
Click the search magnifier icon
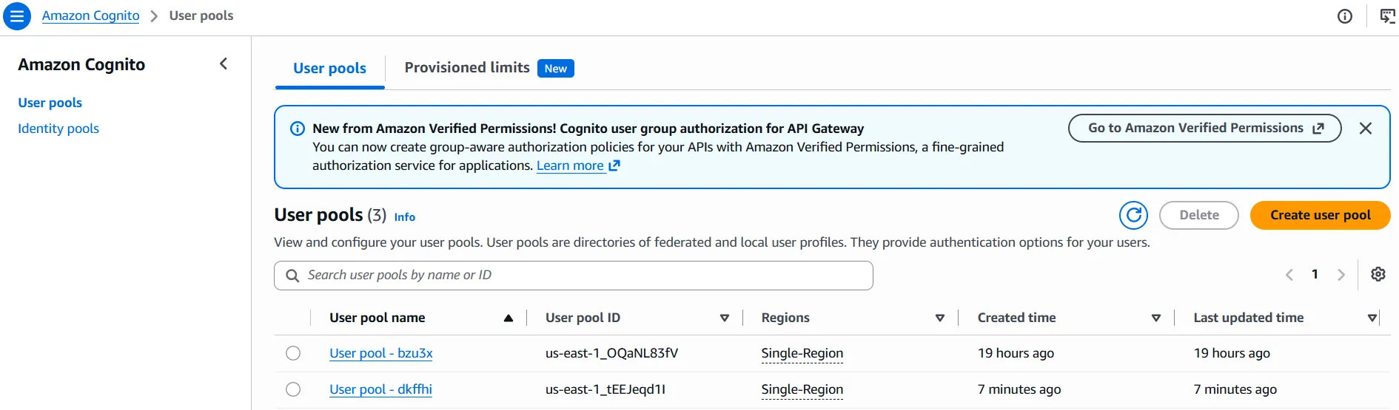[x=292, y=276]
